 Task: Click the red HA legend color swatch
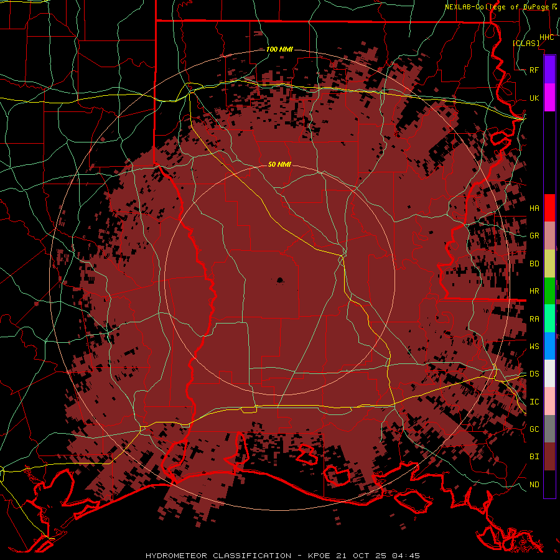point(549,208)
